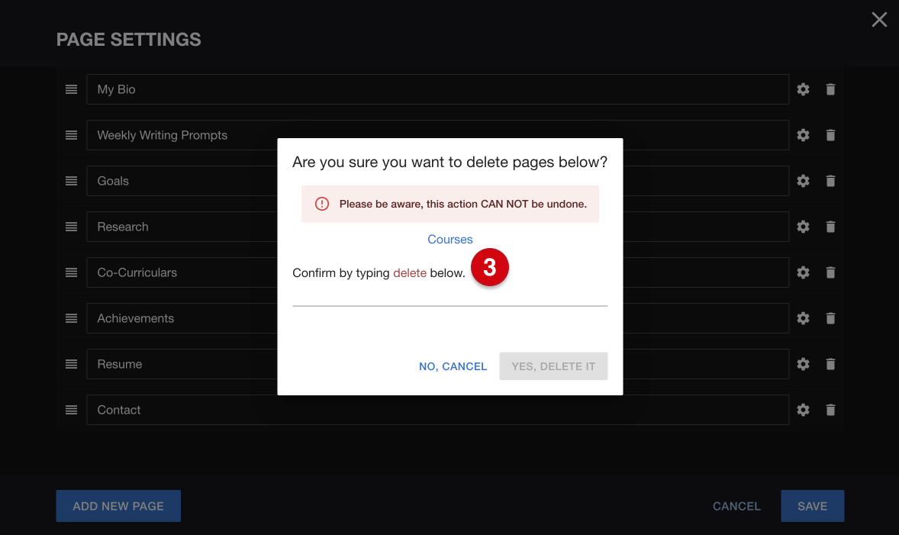Save the page settings
The height and width of the screenshot is (535, 899).
tap(812, 506)
